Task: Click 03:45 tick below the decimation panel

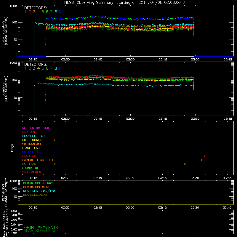Action: [227, 208]
